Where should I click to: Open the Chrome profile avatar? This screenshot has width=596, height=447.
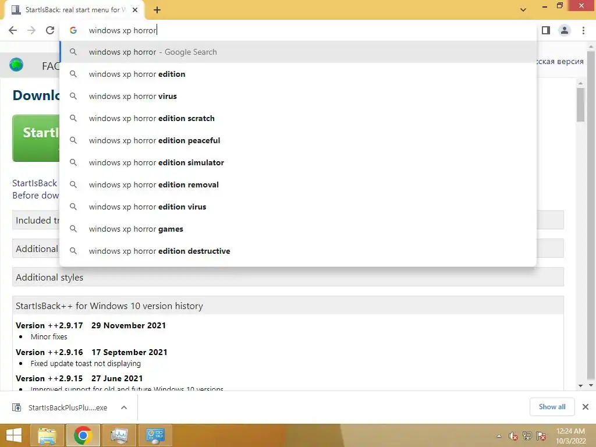pos(565,30)
